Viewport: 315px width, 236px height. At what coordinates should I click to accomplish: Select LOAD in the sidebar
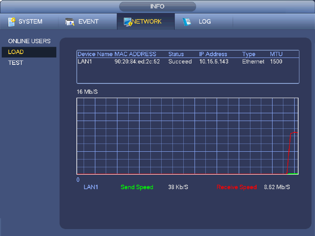pyautogui.click(x=16, y=52)
